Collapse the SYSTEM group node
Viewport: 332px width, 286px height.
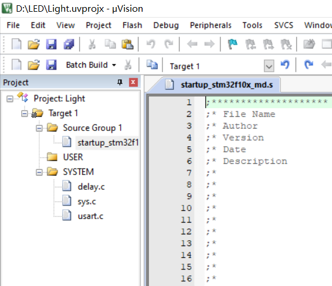point(39,172)
